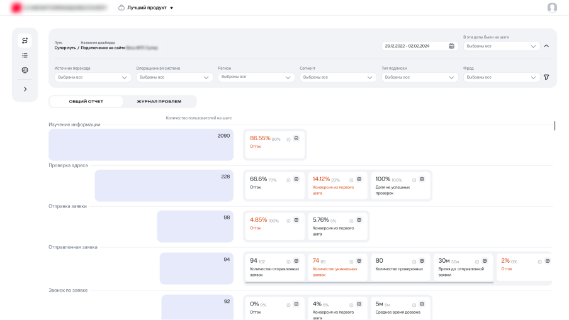This screenshot has height=320, width=569.
Task: Click the Супер путь breadcrumb link
Action: click(65, 47)
